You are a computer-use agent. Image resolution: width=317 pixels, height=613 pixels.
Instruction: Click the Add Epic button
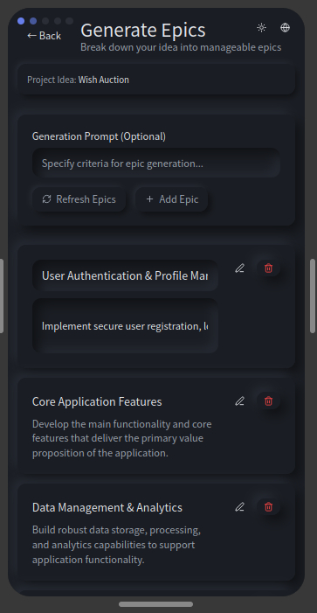tap(172, 199)
